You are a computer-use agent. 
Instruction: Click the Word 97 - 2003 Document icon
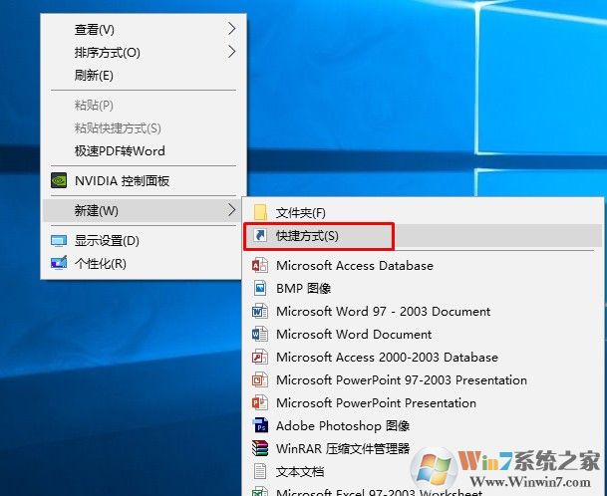[260, 311]
